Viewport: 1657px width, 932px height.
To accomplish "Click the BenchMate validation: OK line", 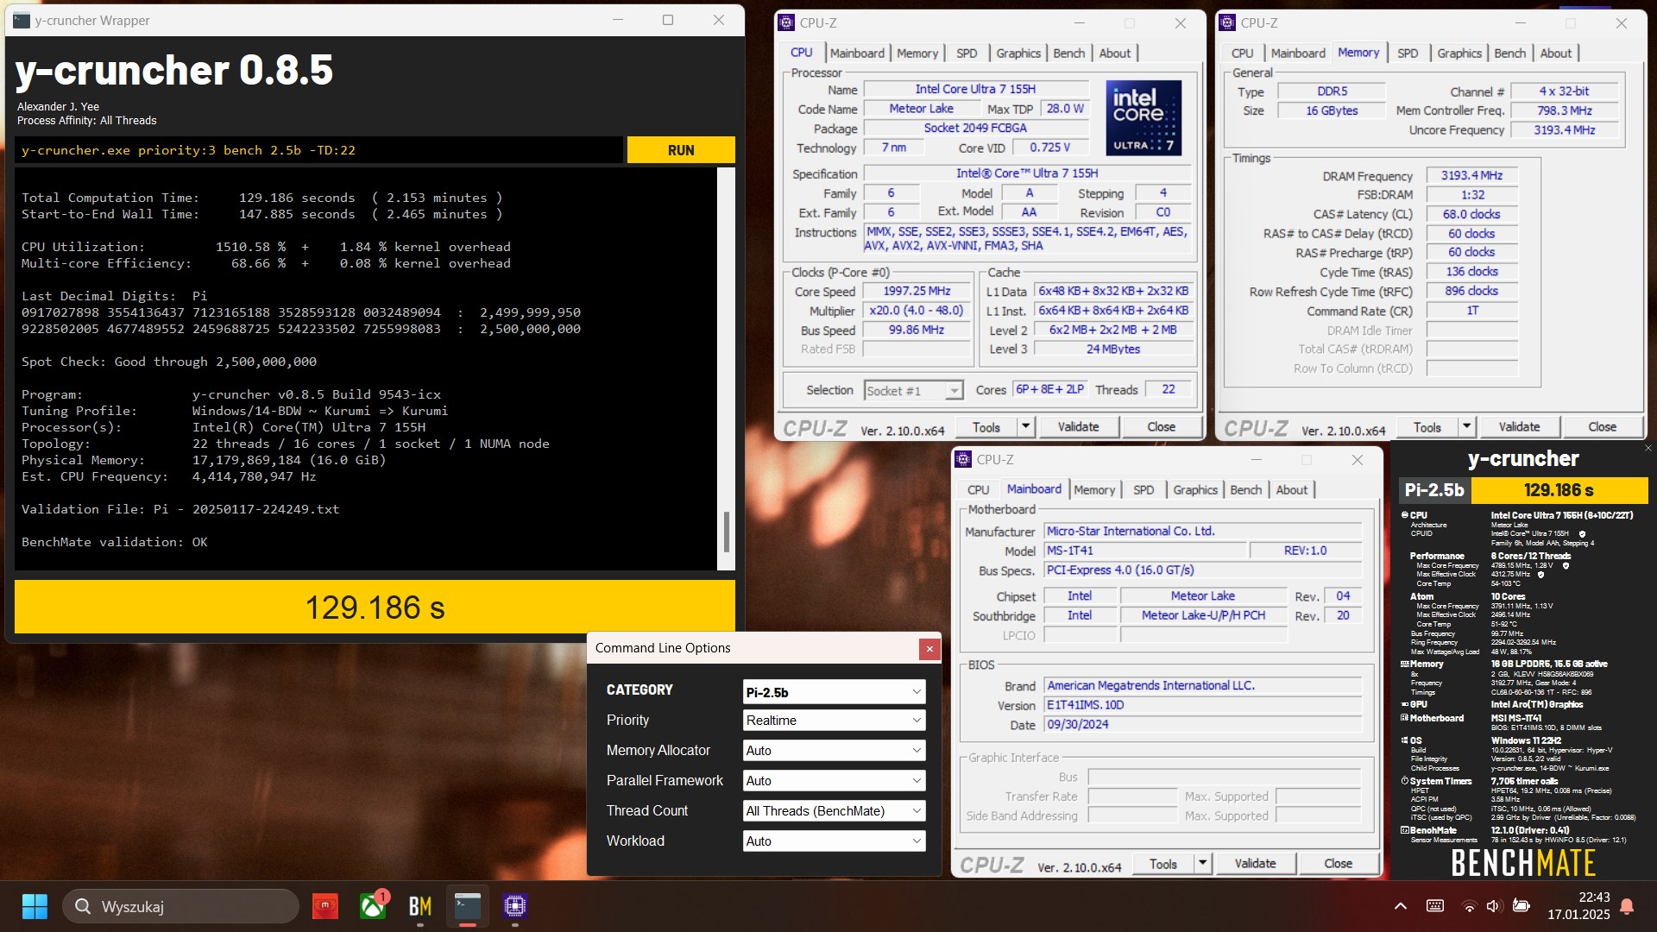I will 115,542.
